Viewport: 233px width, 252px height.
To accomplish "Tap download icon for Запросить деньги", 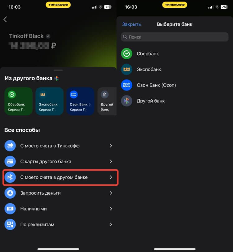I will 10,193.
